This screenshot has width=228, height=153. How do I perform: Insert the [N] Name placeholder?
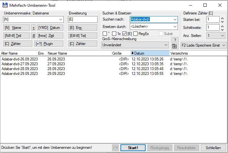coord(16,28)
